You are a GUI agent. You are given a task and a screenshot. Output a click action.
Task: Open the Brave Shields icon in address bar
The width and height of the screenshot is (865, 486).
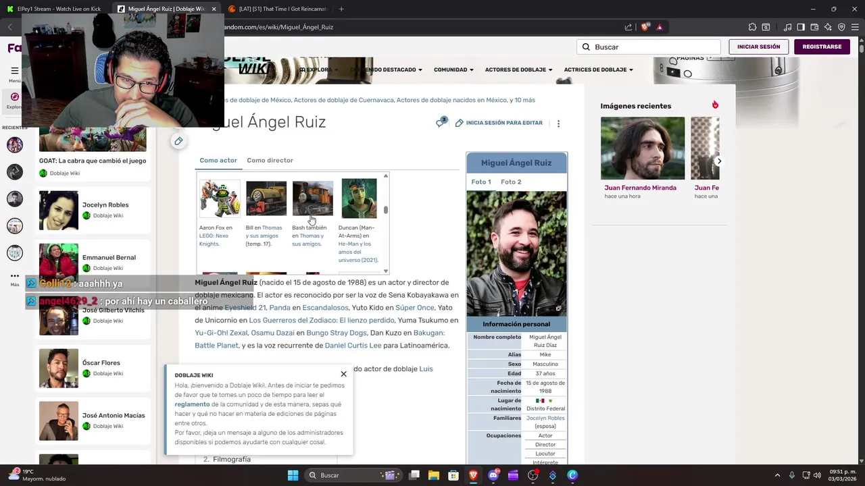645,27
